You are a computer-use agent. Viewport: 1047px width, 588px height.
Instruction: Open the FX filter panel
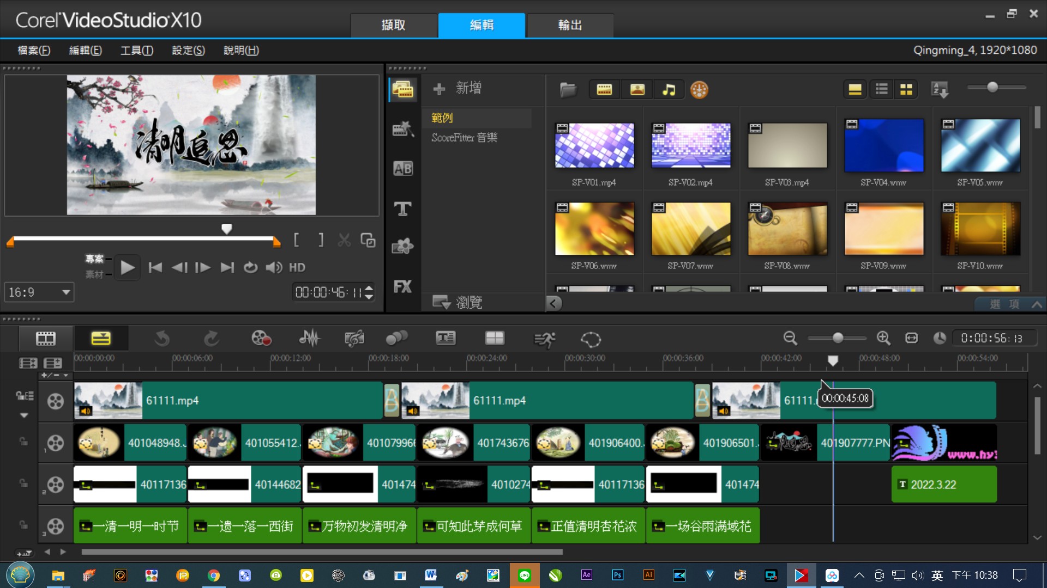[403, 286]
